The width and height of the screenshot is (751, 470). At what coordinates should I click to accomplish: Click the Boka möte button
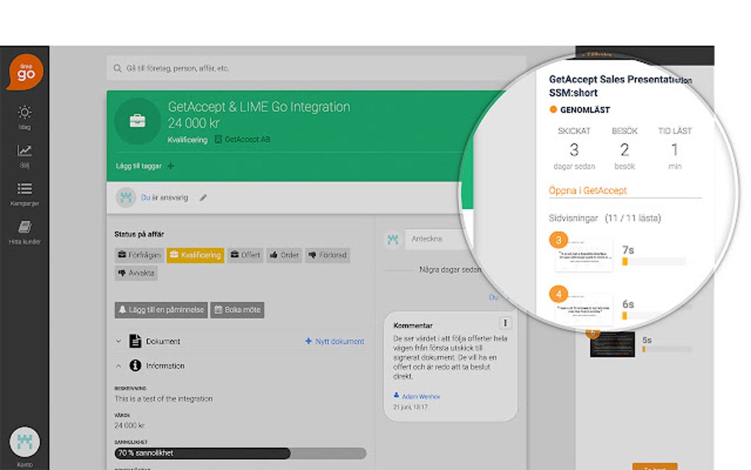237,310
